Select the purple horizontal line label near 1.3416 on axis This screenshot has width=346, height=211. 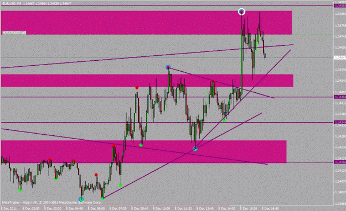click(x=340, y=162)
